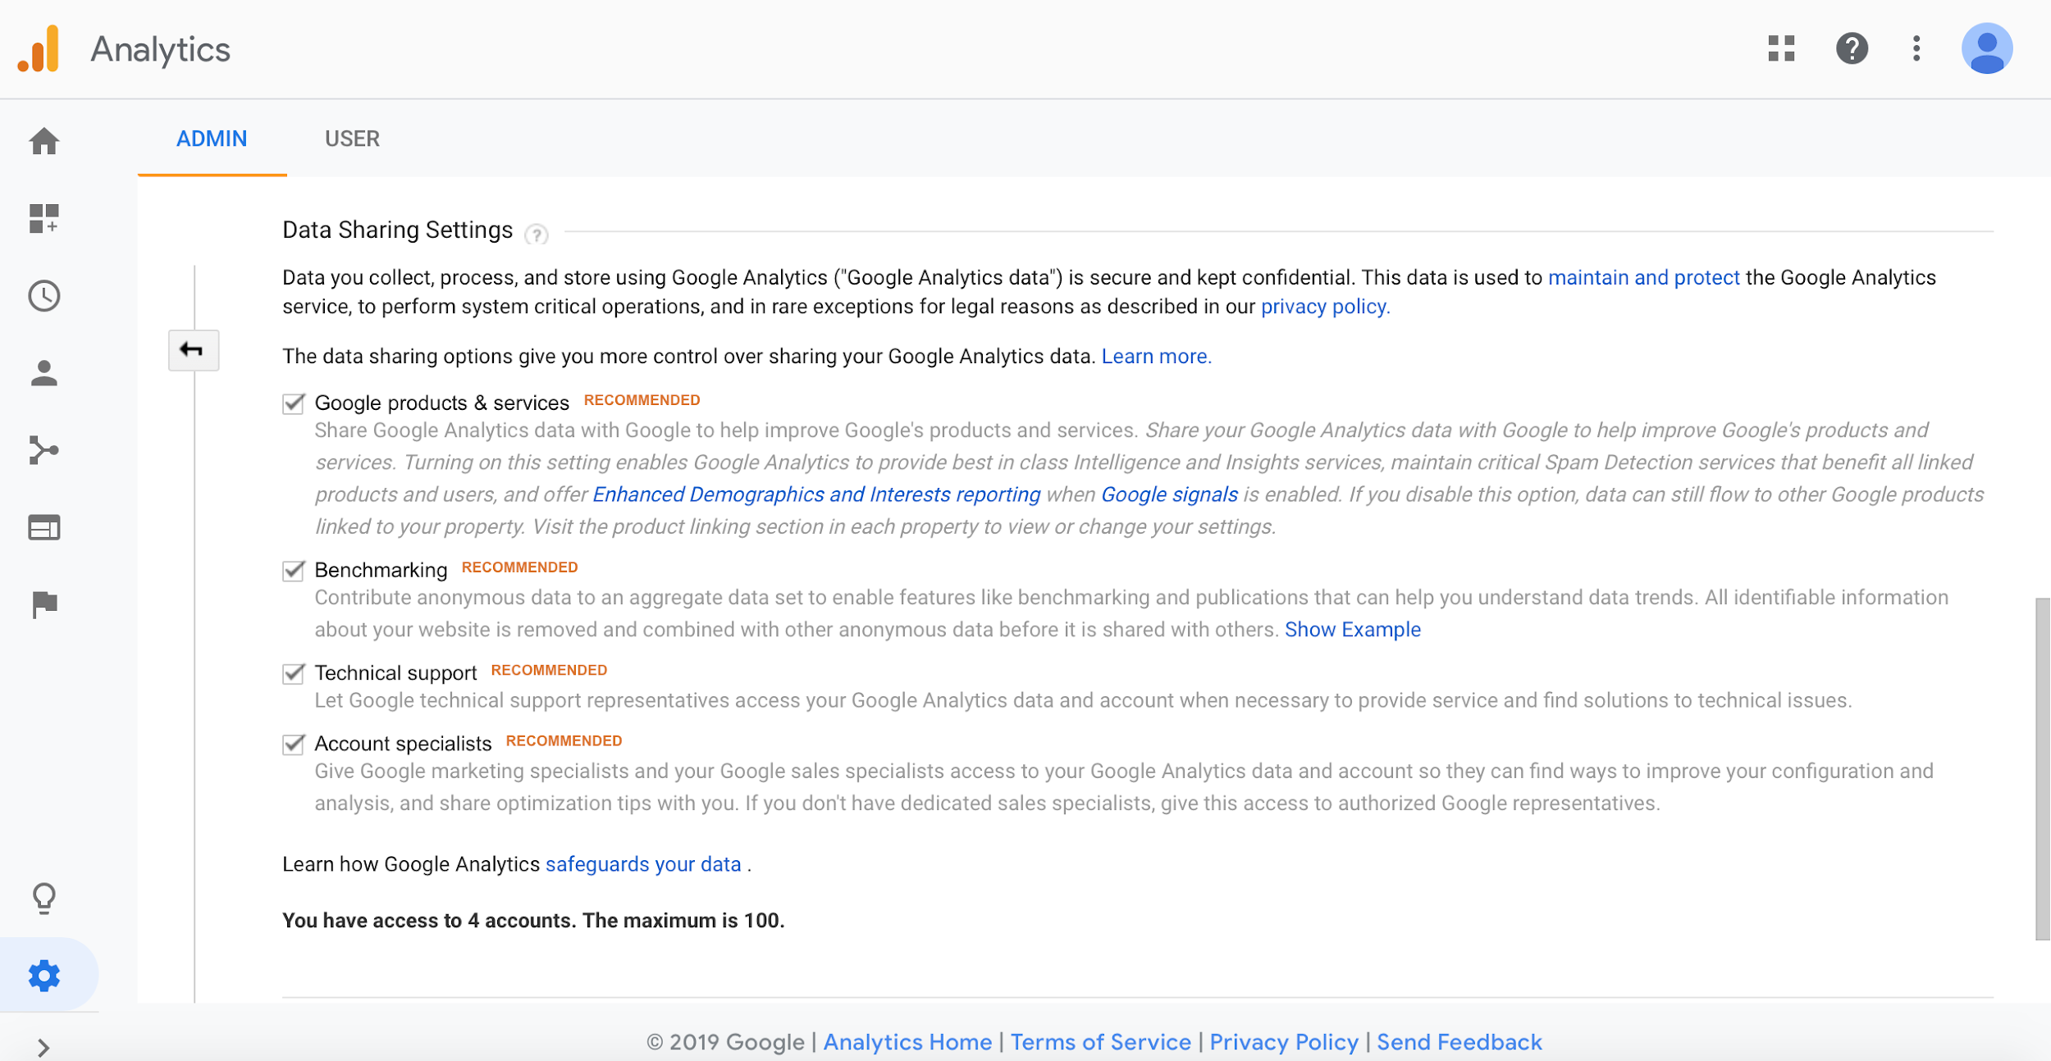Open the Customization dashboards icon

[x=44, y=219]
